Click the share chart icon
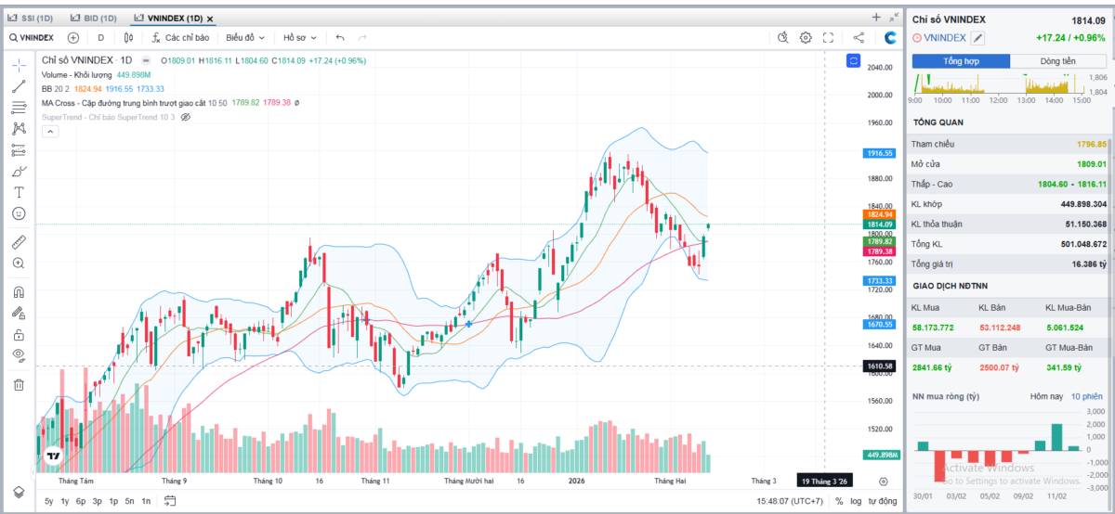 859,37
